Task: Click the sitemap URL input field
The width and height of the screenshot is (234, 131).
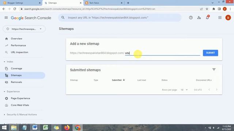Action: coord(162,53)
